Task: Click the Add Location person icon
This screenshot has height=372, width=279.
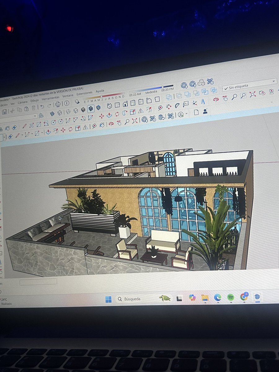Action: (x=205, y=111)
